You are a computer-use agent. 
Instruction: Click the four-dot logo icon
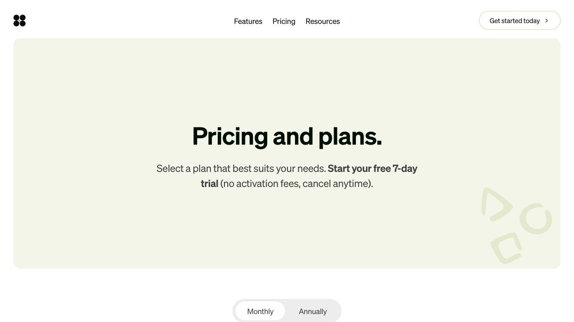click(19, 21)
